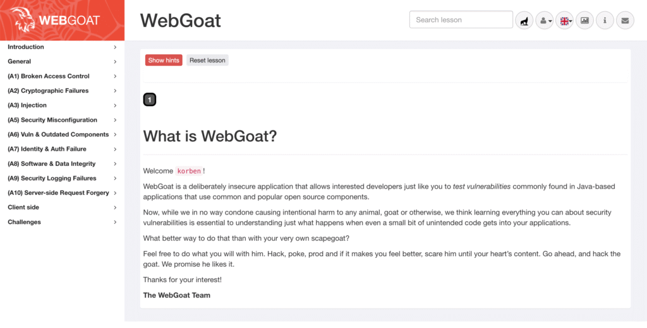Viewport: 647px width, 328px height.
Task: Click the Show hints button
Action: click(164, 60)
